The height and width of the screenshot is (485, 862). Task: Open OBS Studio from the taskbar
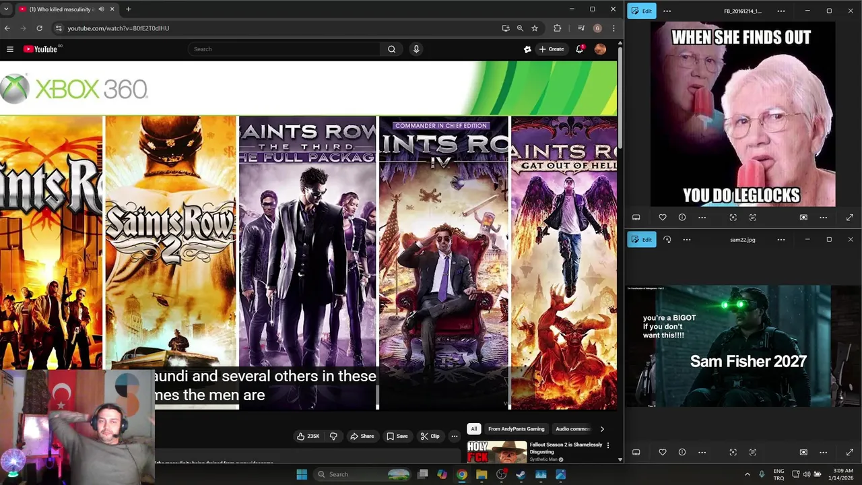(x=501, y=474)
